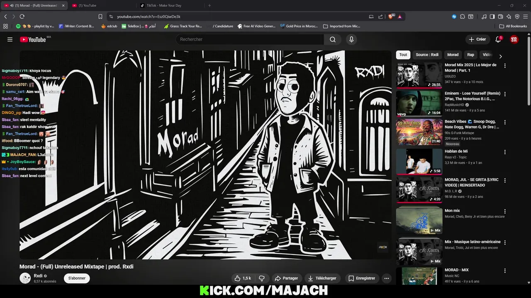Dislike the video with thumbs down

[262, 278]
